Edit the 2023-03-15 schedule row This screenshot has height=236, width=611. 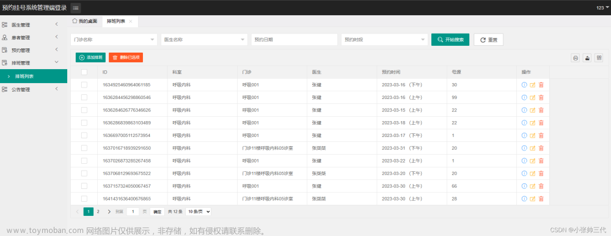pyautogui.click(x=533, y=110)
